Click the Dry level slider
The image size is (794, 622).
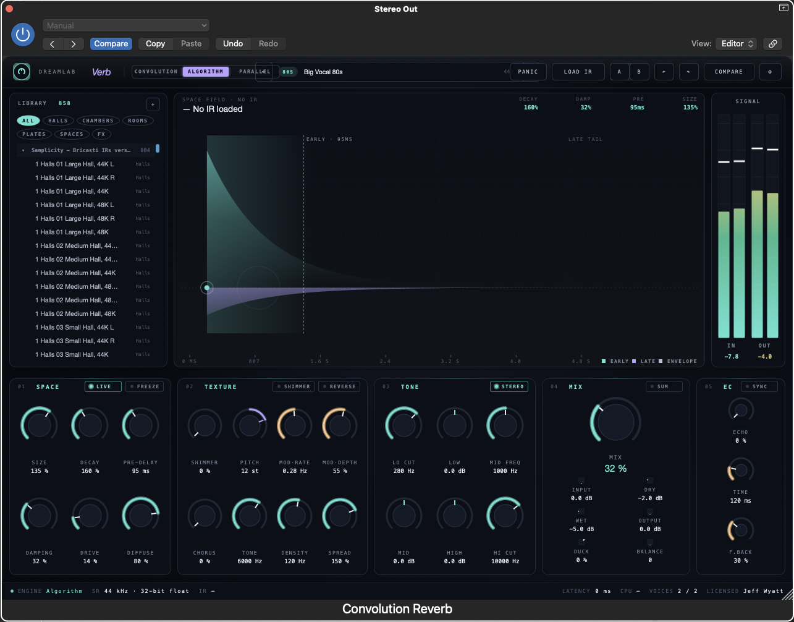tap(649, 480)
